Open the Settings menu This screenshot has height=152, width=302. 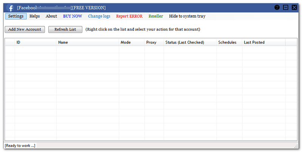coord(16,16)
